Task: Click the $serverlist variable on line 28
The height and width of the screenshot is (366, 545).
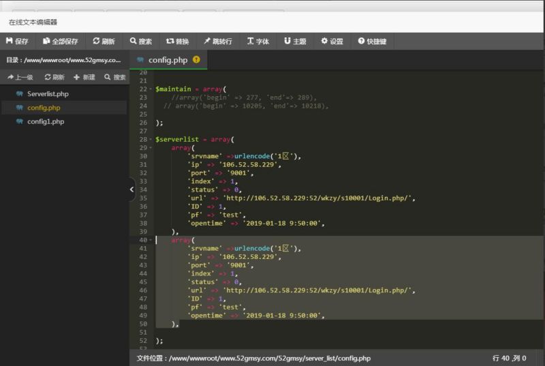Action: click(x=177, y=139)
